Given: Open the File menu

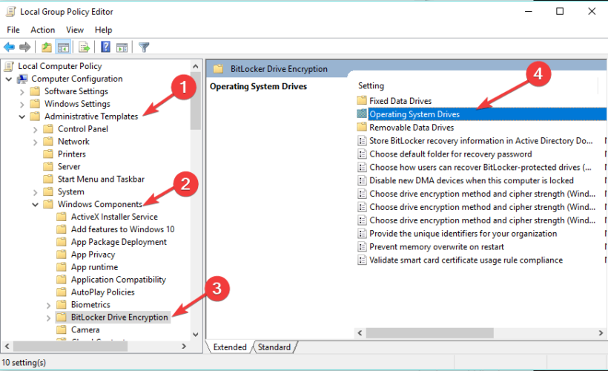Looking at the screenshot, I should point(13,30).
